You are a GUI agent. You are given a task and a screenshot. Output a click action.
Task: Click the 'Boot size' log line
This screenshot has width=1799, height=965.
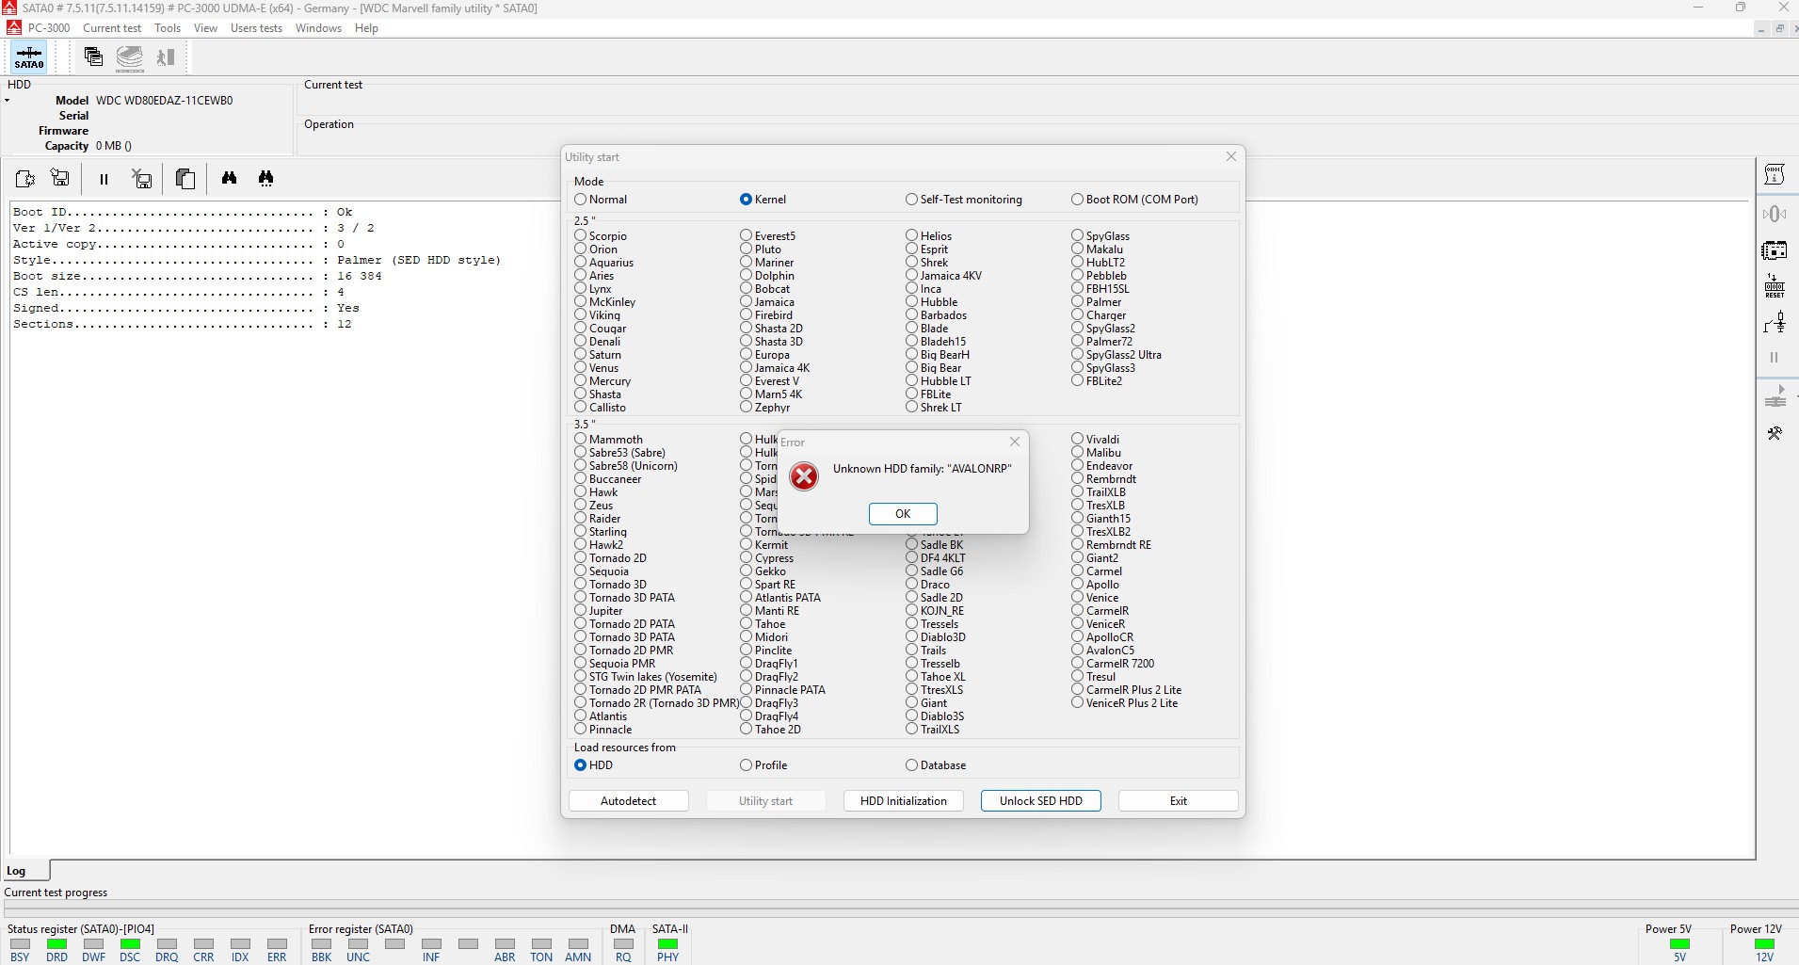click(x=198, y=277)
